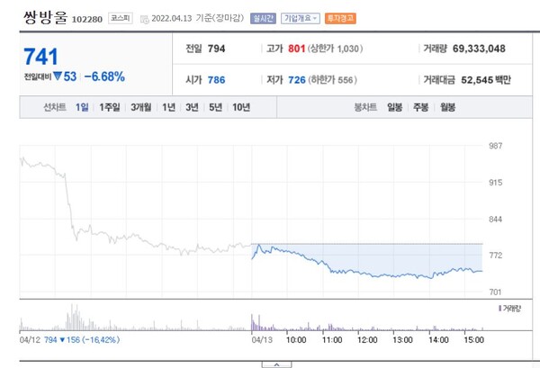This screenshot has width=540, height=368.
Task: Click the 실시간 button
Action: tap(263, 18)
